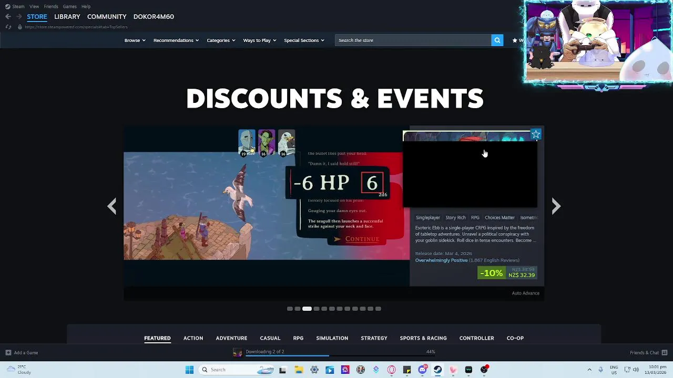Open the Games menu

click(x=70, y=6)
